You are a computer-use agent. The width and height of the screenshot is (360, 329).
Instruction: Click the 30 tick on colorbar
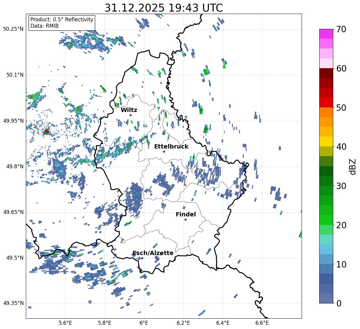(341, 186)
